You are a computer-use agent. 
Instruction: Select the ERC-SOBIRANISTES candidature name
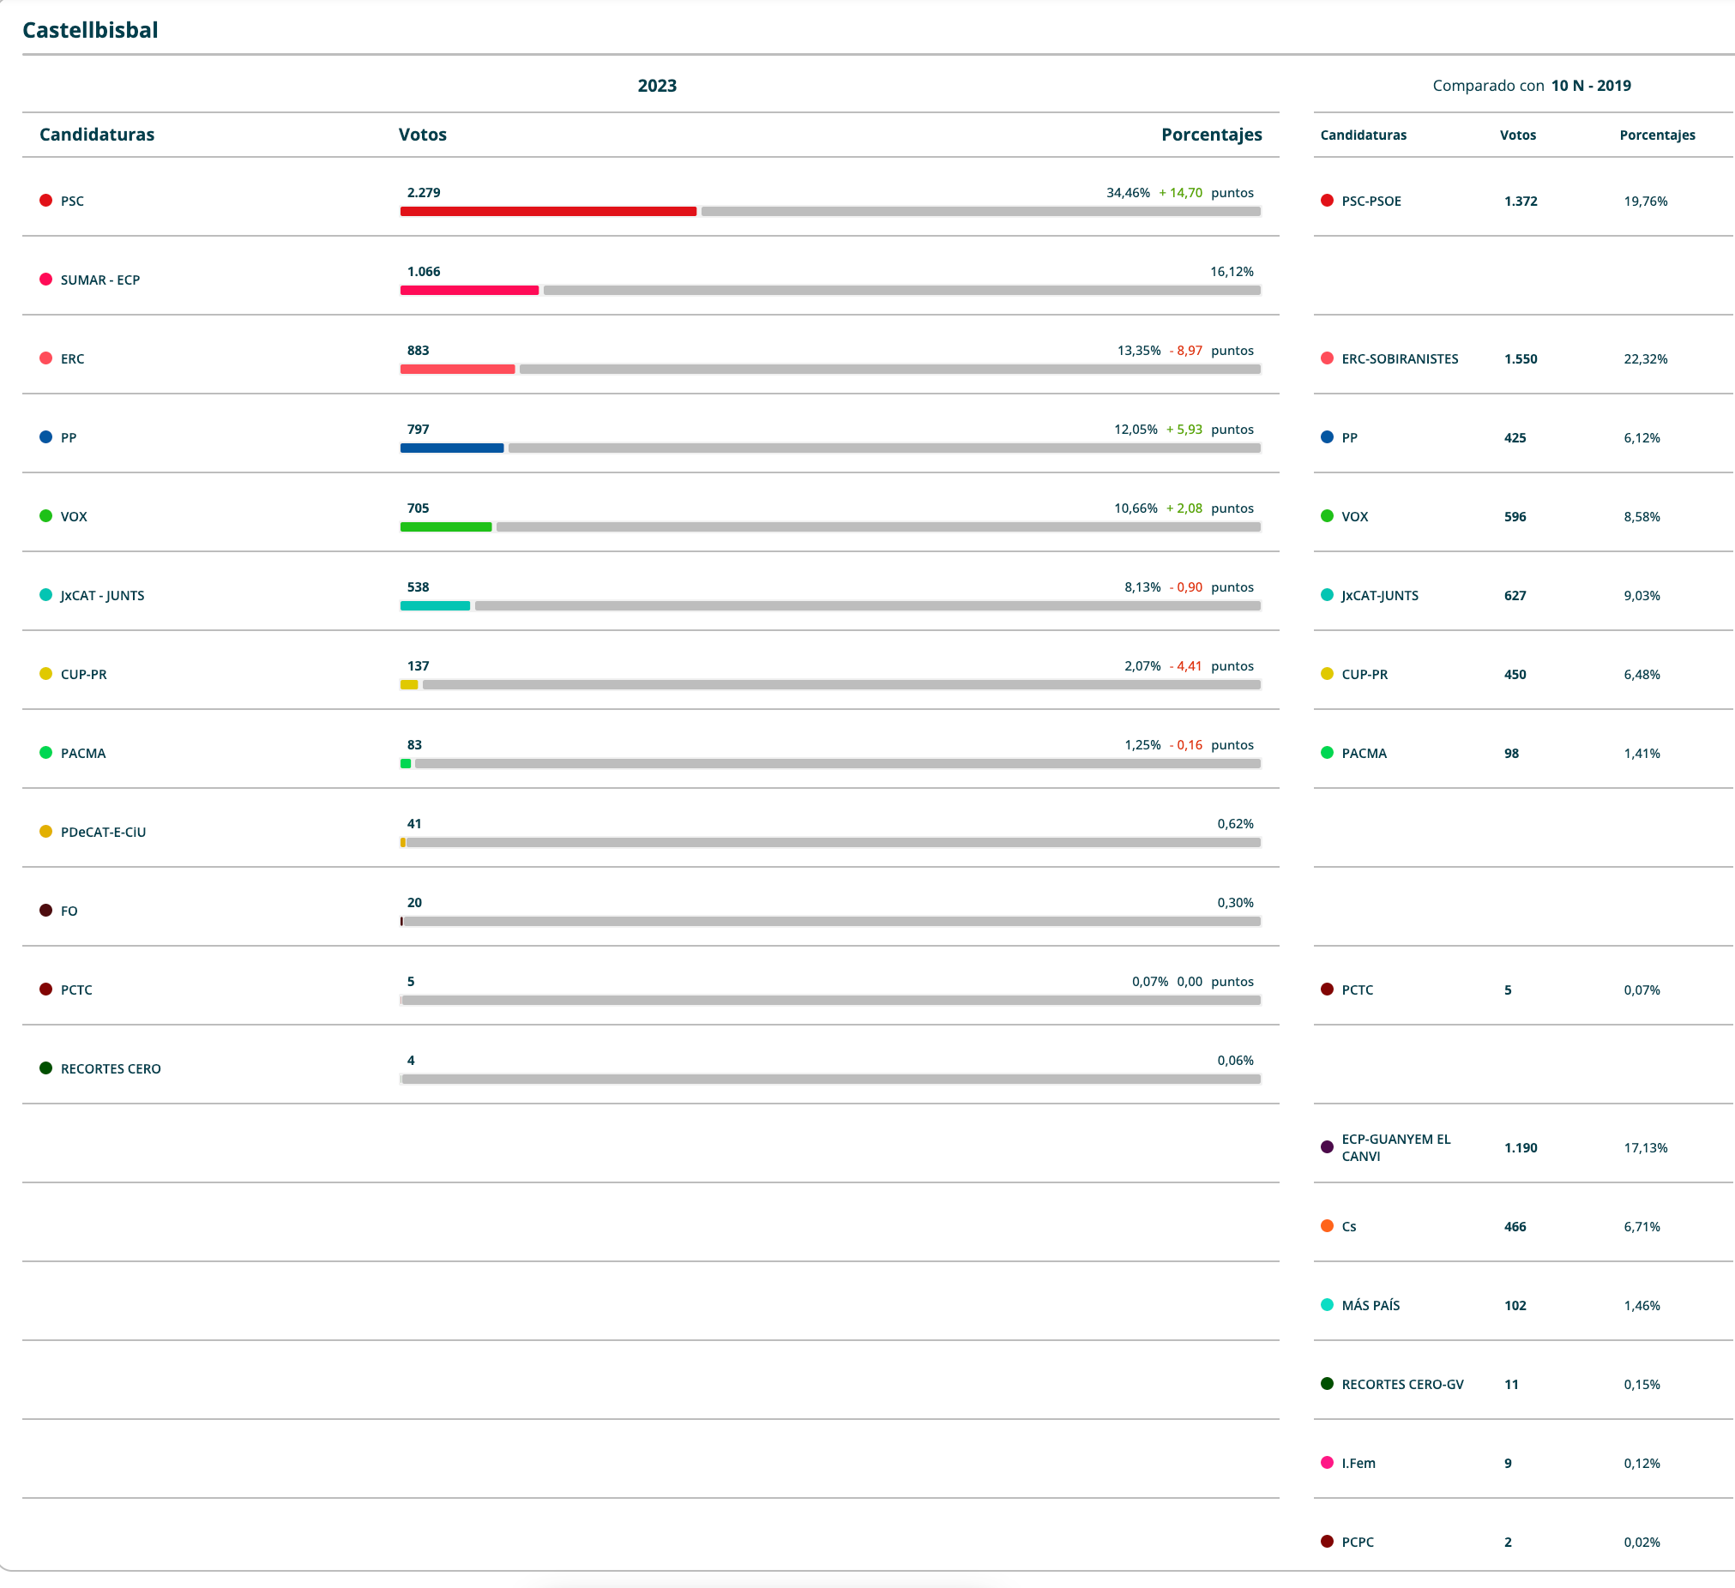(x=1400, y=358)
